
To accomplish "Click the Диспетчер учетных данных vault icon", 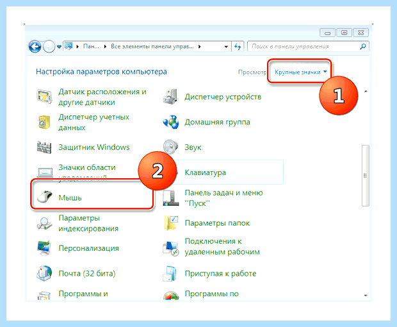I will (x=44, y=122).
